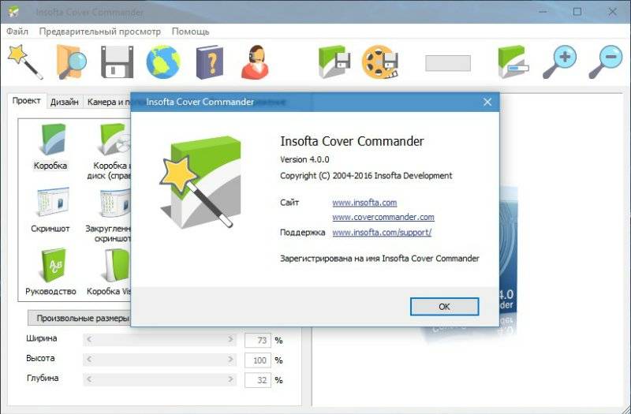Click right arrow of Ширина slider
The image size is (631, 414).
[230, 340]
